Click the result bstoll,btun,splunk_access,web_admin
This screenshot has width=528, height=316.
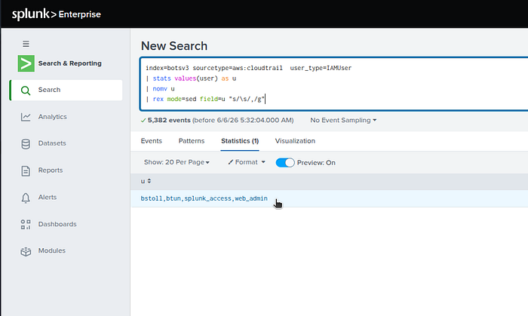pyautogui.click(x=204, y=198)
